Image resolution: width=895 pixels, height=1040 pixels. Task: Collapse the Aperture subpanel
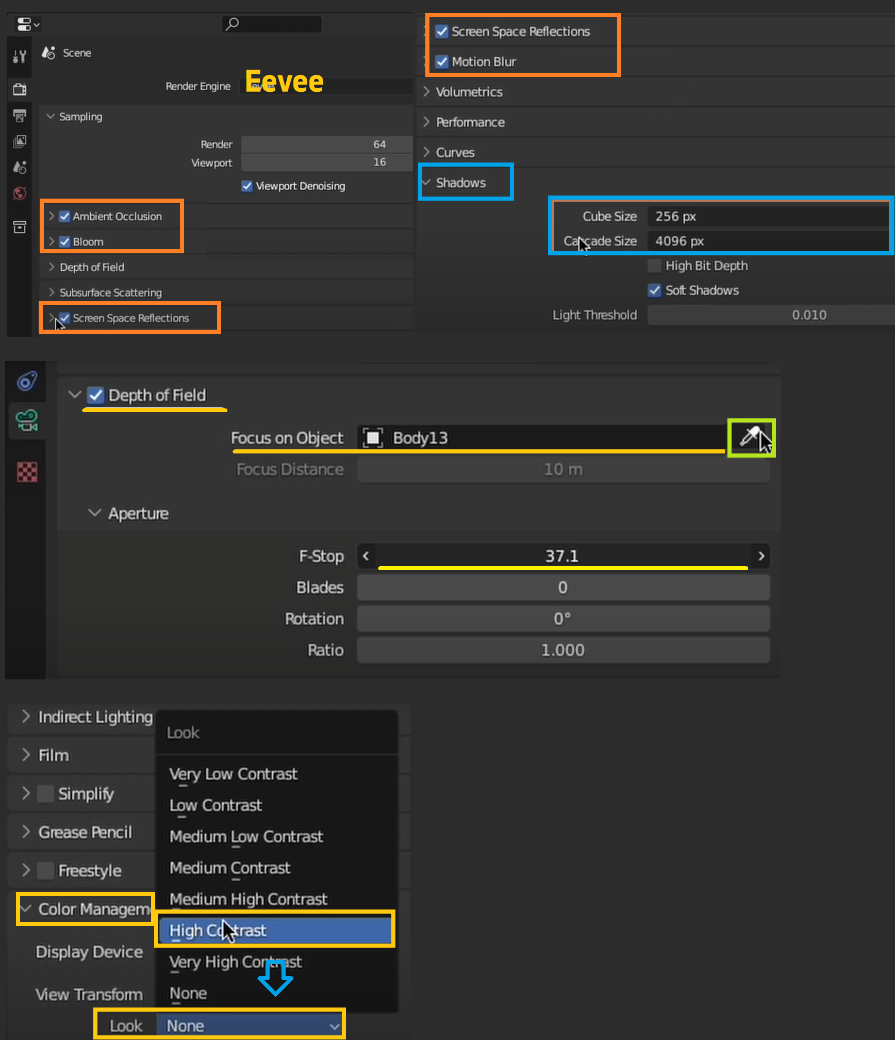[94, 513]
